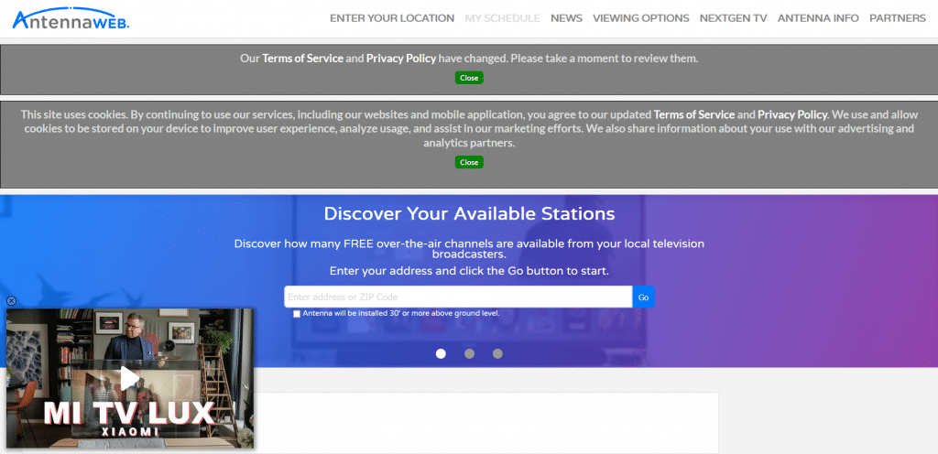Play the Mi TV Lux video
The width and height of the screenshot is (938, 454).
pyautogui.click(x=129, y=377)
